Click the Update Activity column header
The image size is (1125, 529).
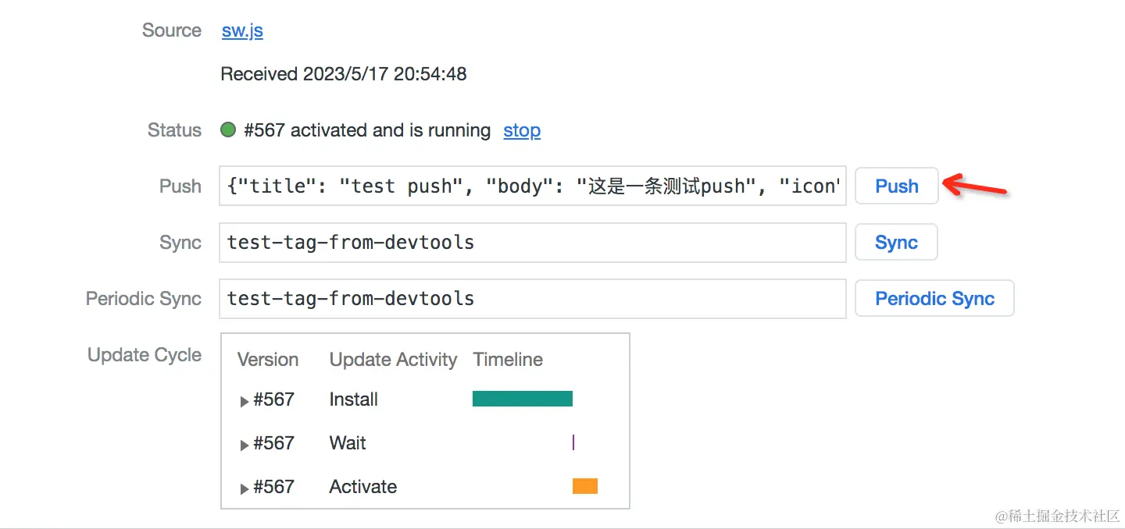pyautogui.click(x=393, y=360)
